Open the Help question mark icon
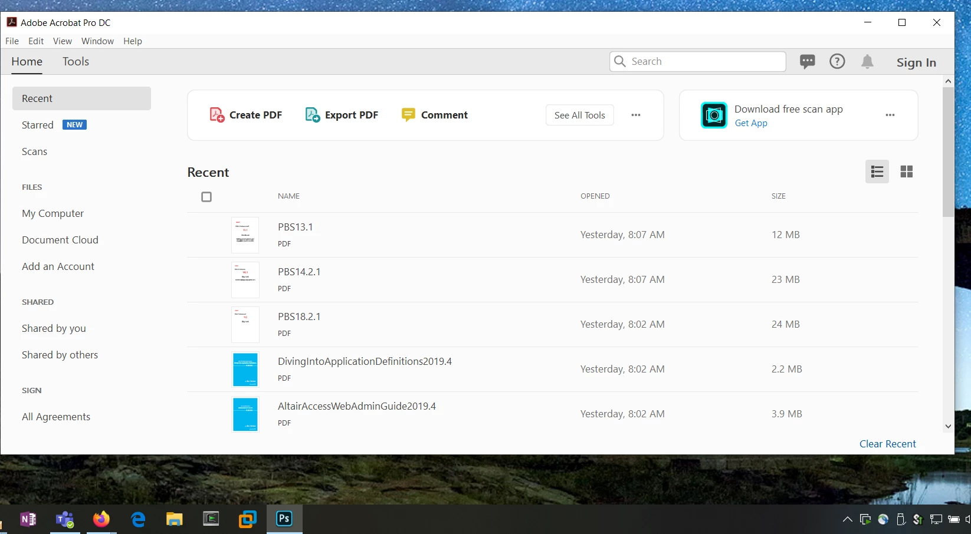971x534 pixels. pos(837,61)
